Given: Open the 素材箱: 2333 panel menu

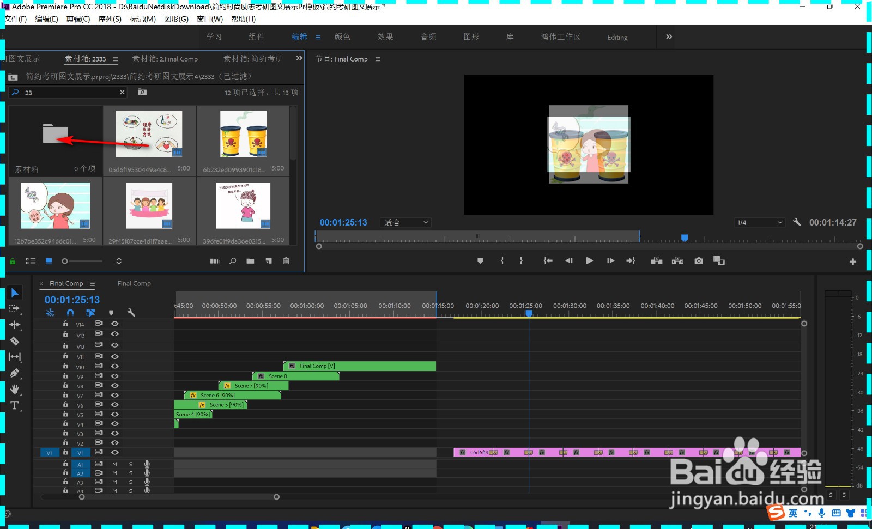Looking at the screenshot, I should 116,59.
